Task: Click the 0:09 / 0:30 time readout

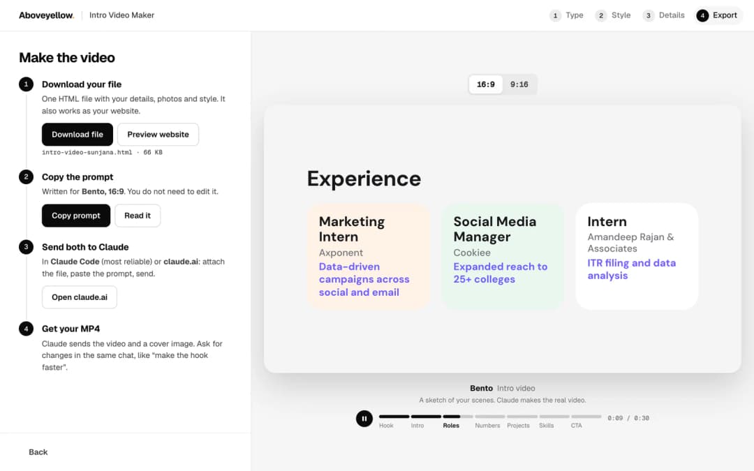Action: coord(628,418)
